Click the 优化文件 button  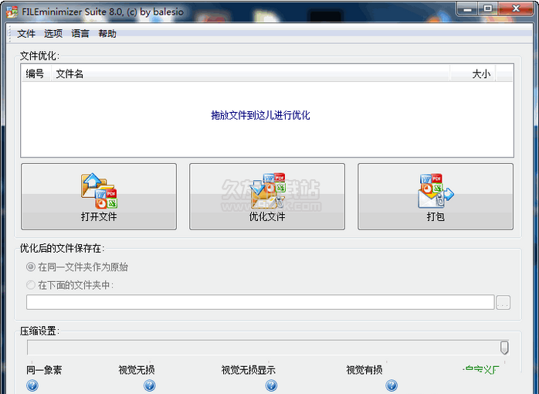coord(267,196)
